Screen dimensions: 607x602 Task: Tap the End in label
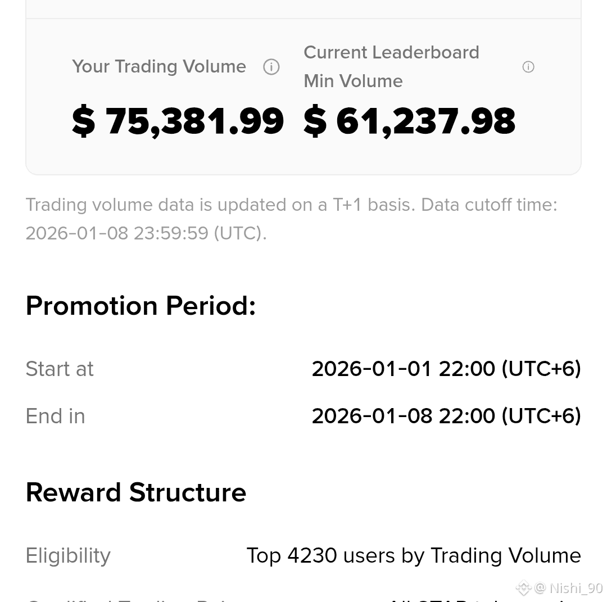point(55,416)
